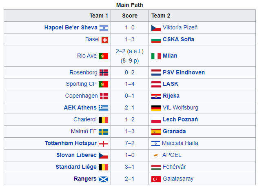This screenshot has width=266, height=190.
Task: Click the Greek flag next to AEK Athens
Action: coord(104,108)
